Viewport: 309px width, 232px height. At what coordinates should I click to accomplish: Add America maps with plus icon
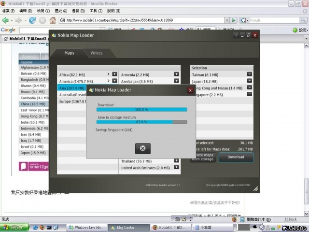click(114, 81)
